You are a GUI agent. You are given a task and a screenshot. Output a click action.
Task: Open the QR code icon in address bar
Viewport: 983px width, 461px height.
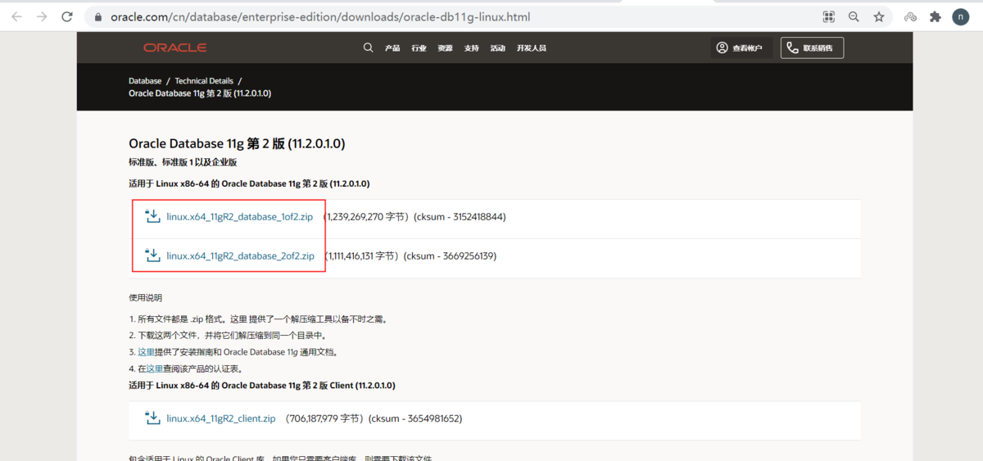[x=829, y=16]
